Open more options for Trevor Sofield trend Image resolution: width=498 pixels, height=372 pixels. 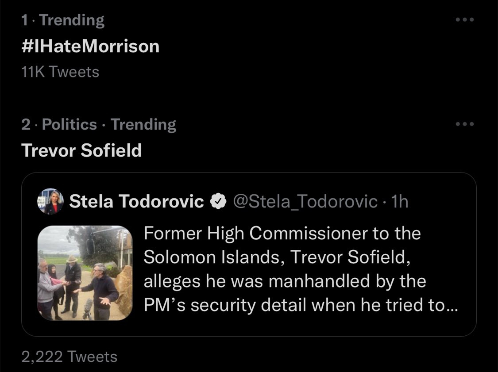[465, 124]
